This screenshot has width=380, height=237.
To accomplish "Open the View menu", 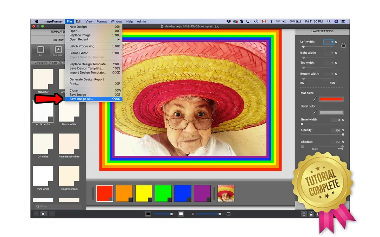I will [89, 21].
